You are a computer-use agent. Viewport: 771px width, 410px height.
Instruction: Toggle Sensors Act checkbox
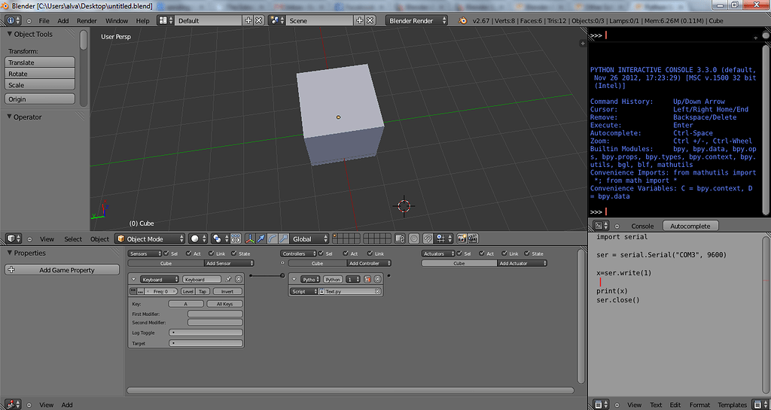(x=187, y=254)
